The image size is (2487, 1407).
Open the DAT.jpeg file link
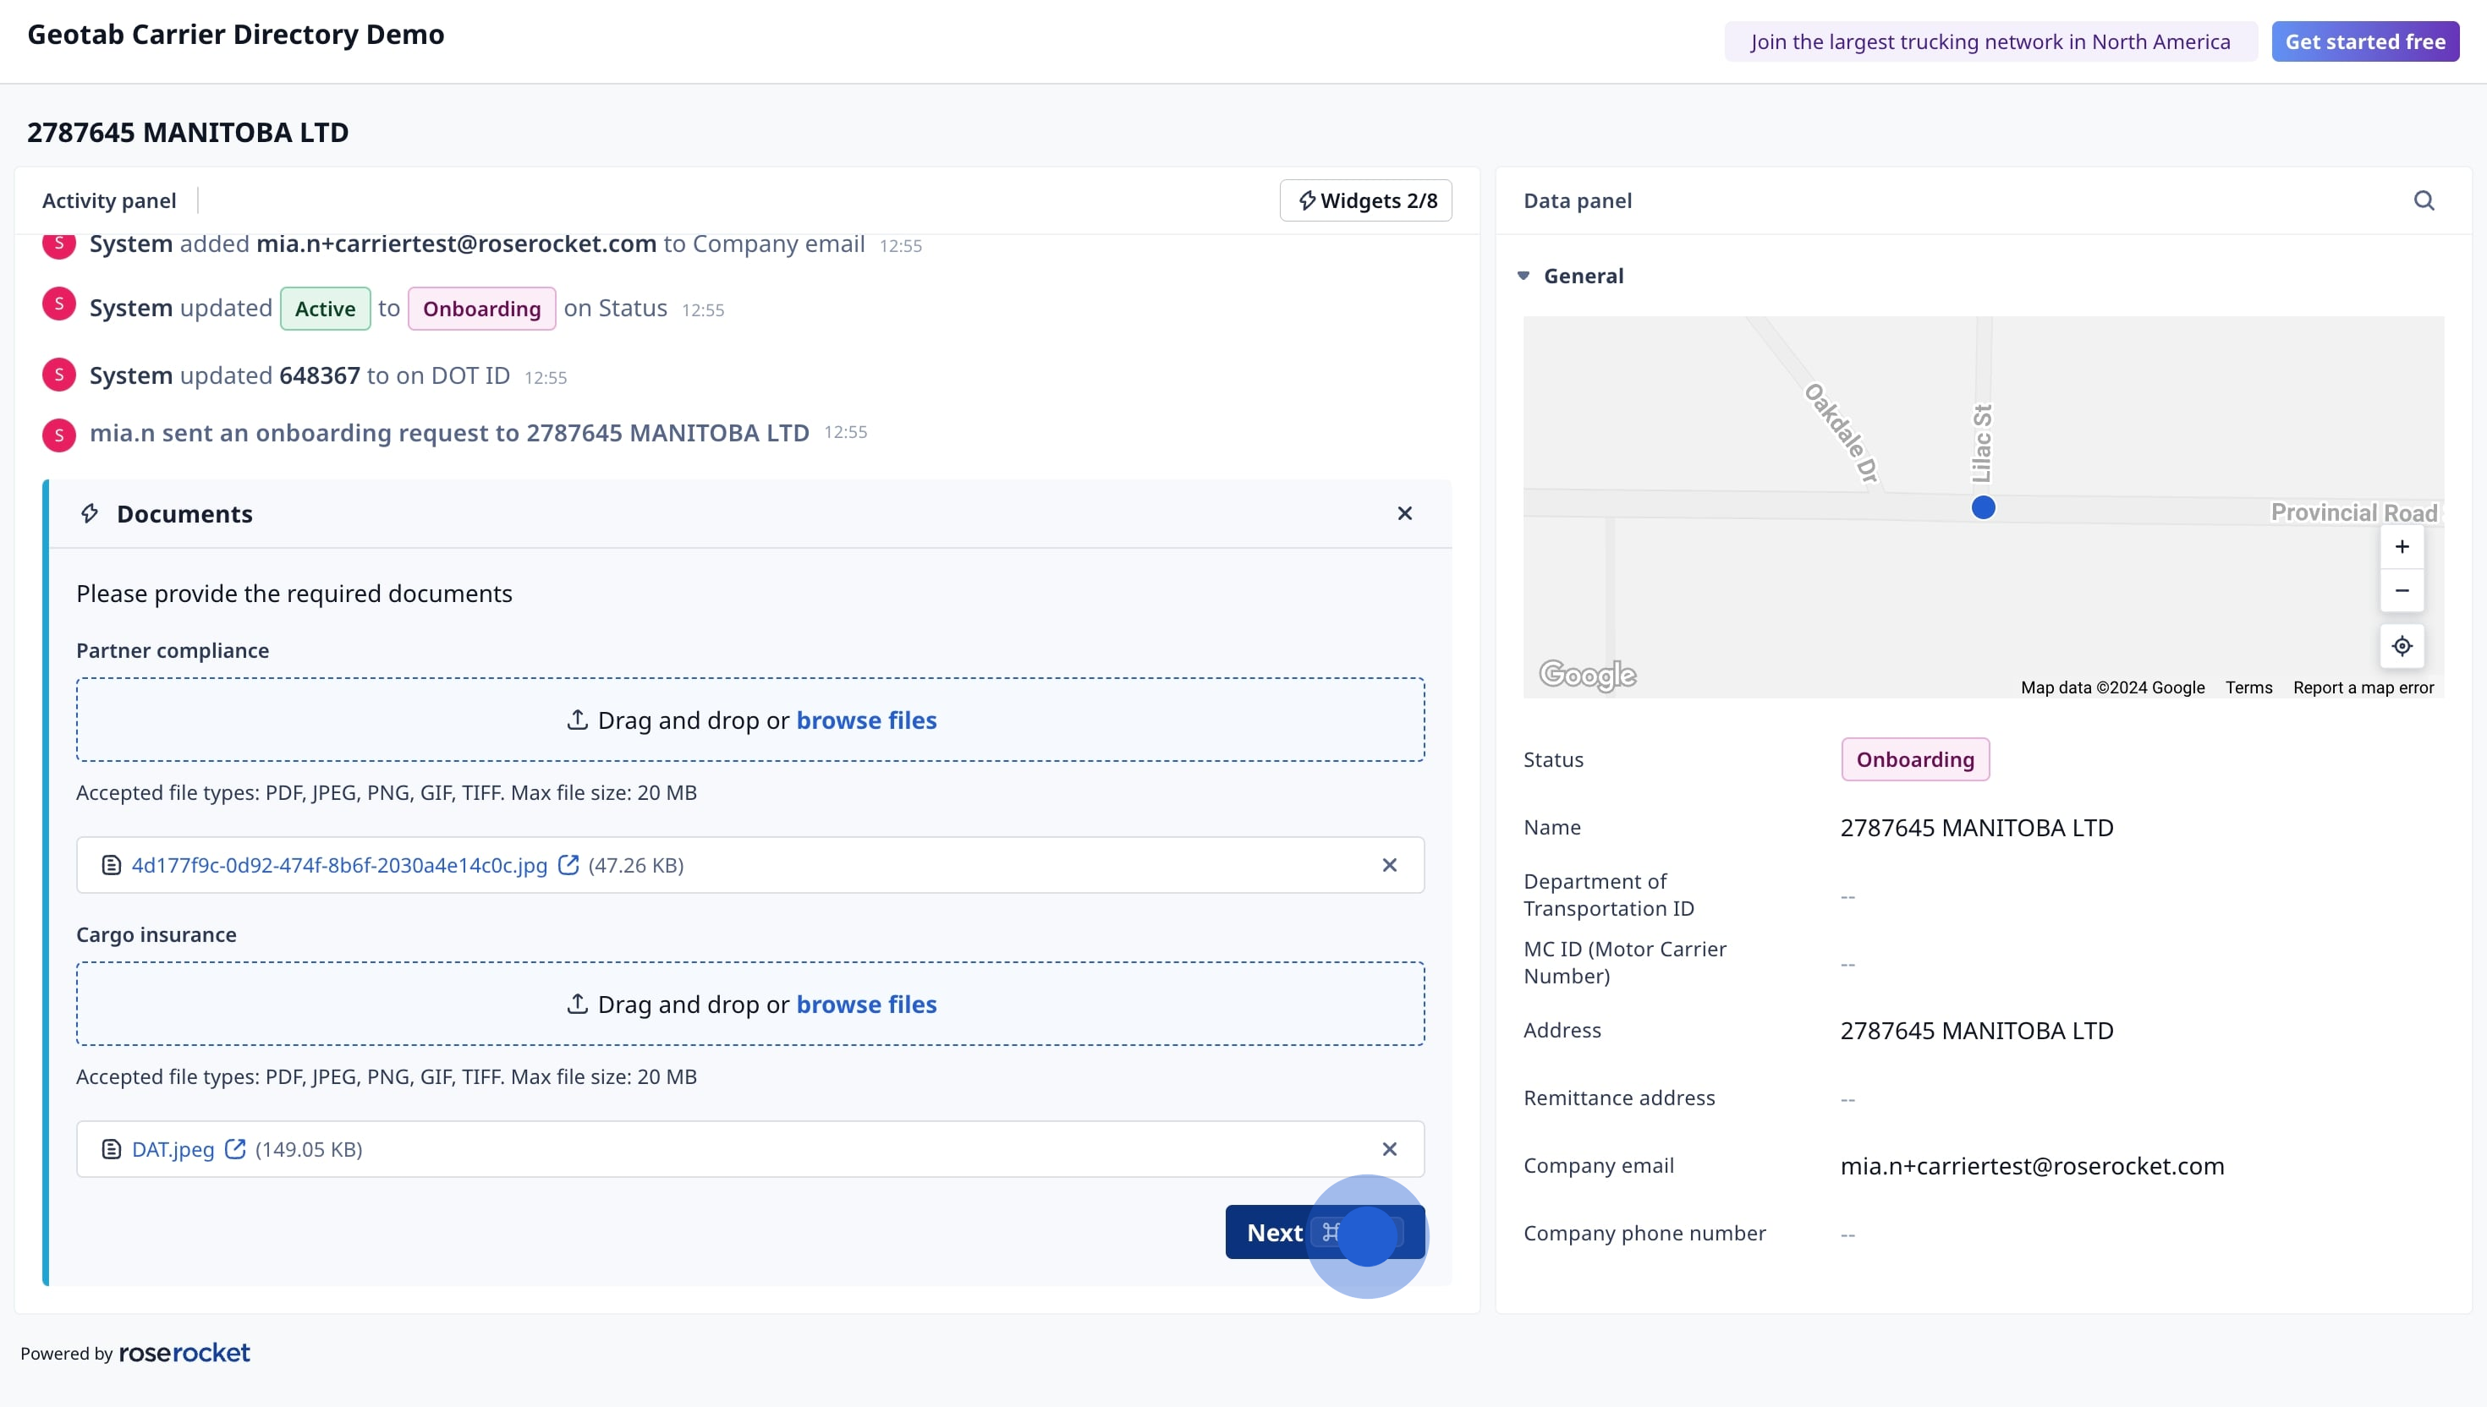173,1149
